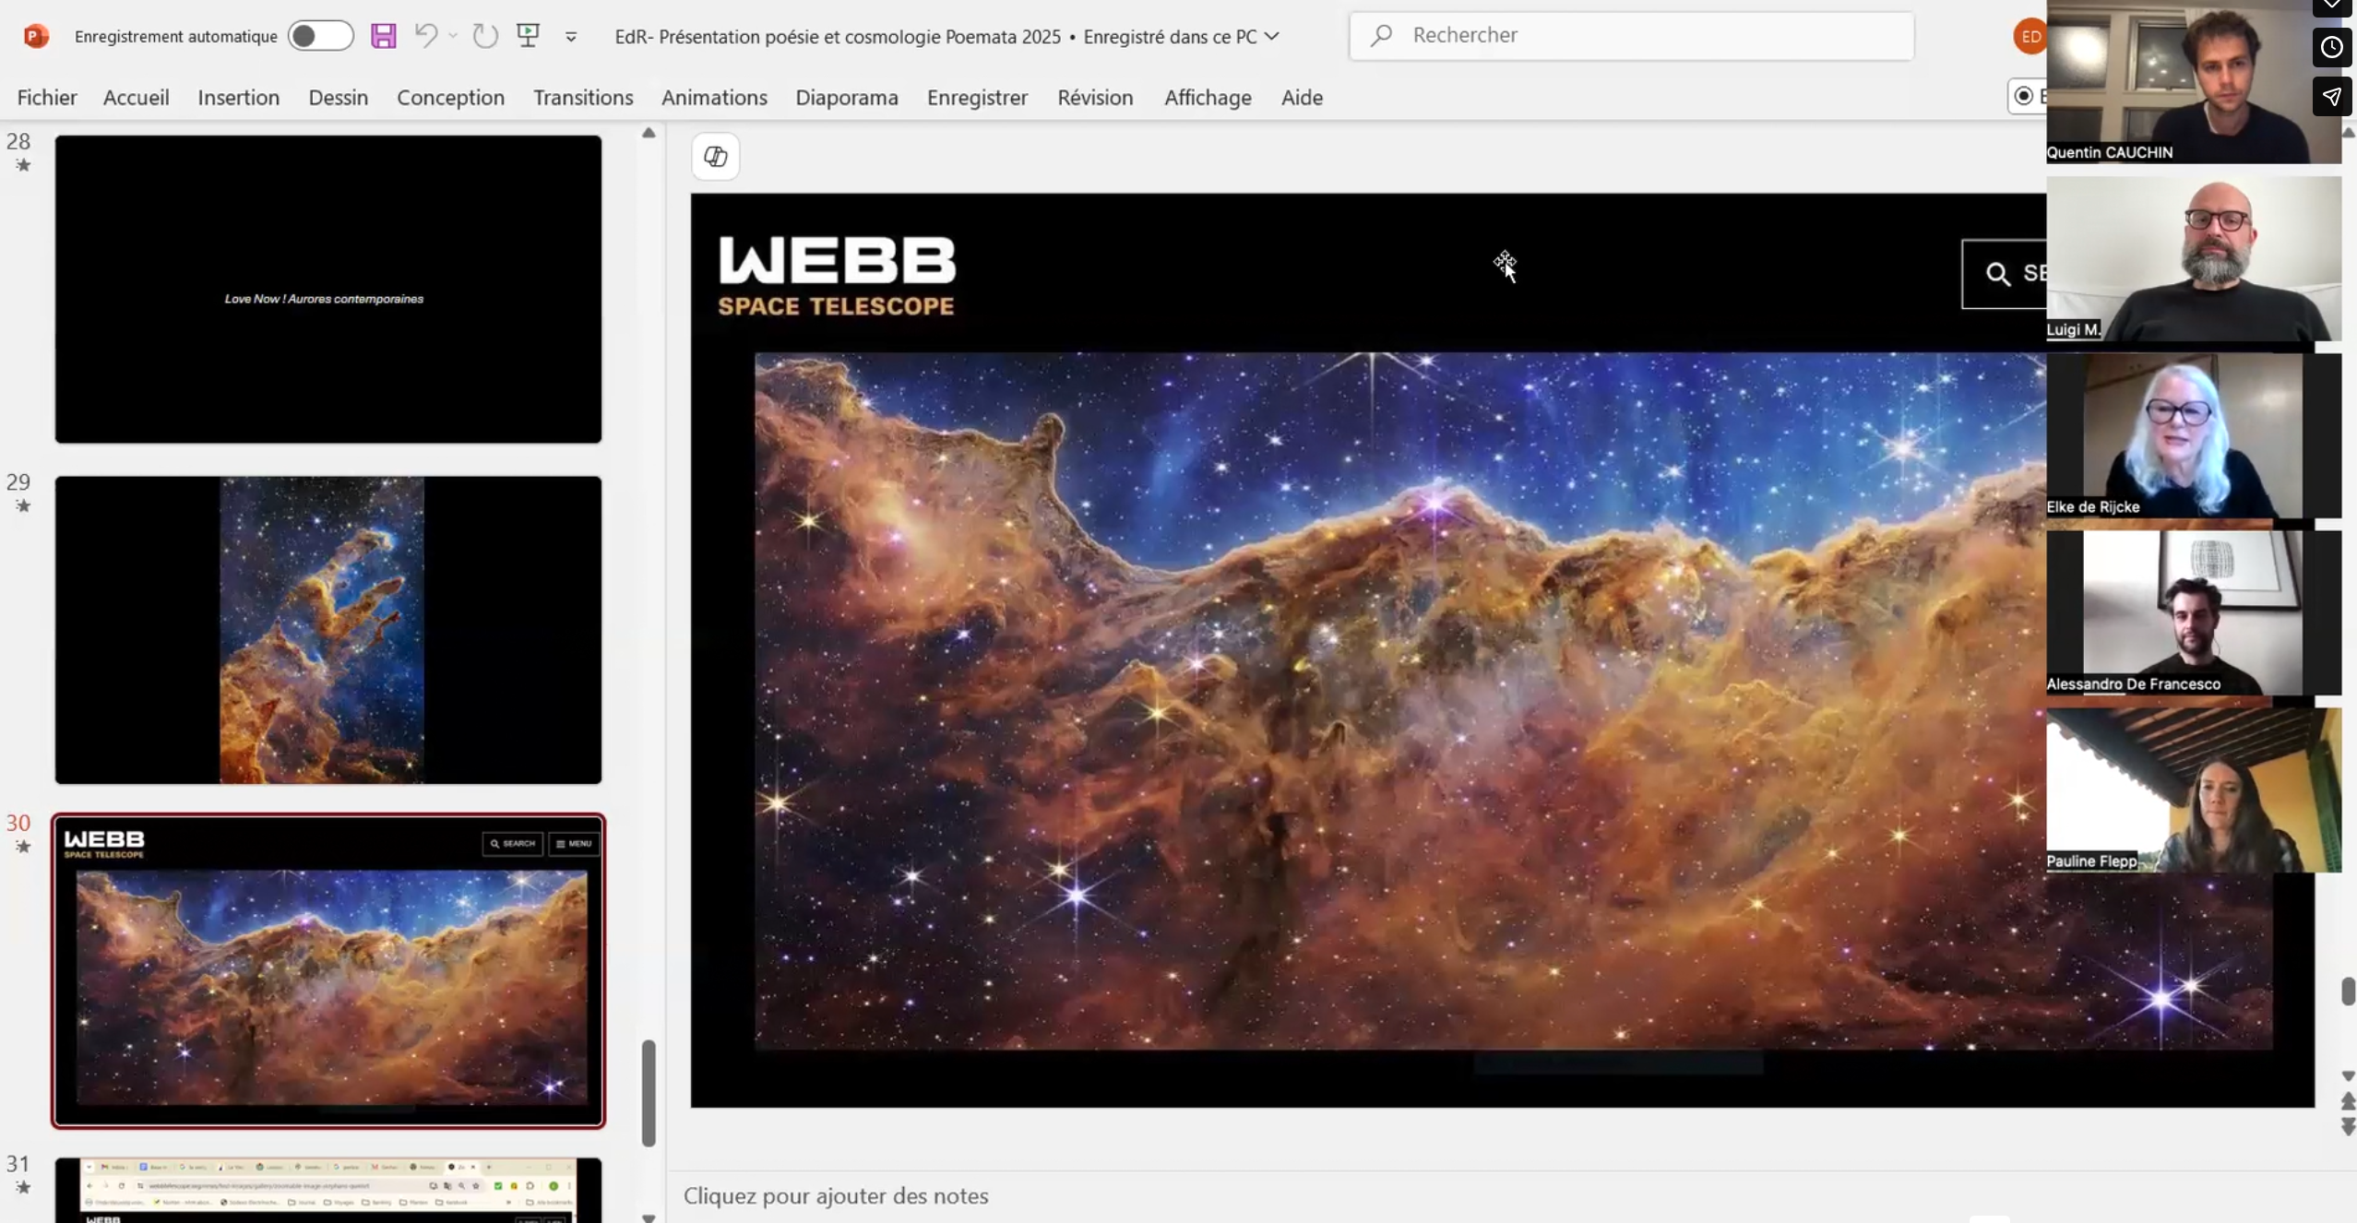
Task: Click slide number 30 label
Action: coord(18,823)
